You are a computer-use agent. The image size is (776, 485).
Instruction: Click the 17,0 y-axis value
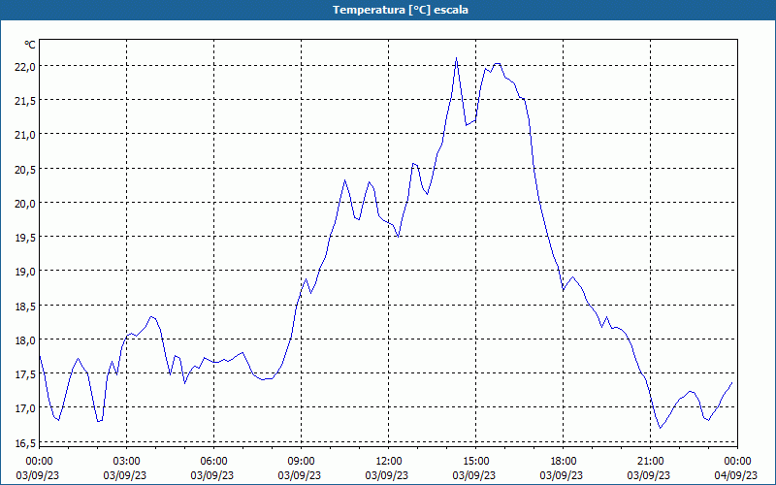click(x=24, y=408)
